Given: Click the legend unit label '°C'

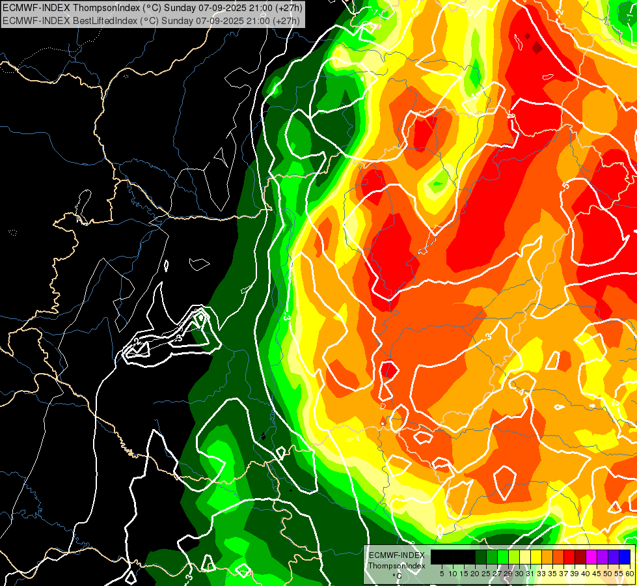Looking at the screenshot, I should pyautogui.click(x=397, y=576).
